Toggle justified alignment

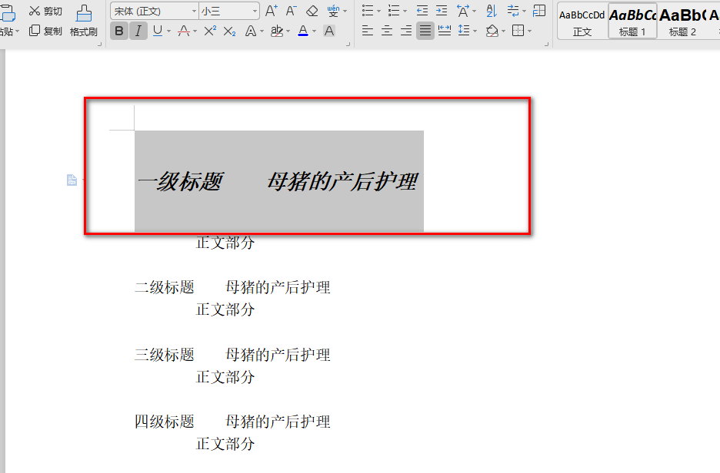pyautogui.click(x=425, y=31)
